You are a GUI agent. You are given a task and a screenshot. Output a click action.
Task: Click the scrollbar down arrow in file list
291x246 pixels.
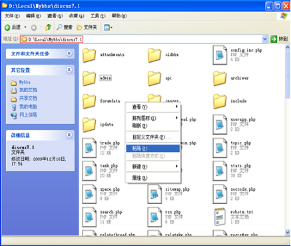(288, 232)
